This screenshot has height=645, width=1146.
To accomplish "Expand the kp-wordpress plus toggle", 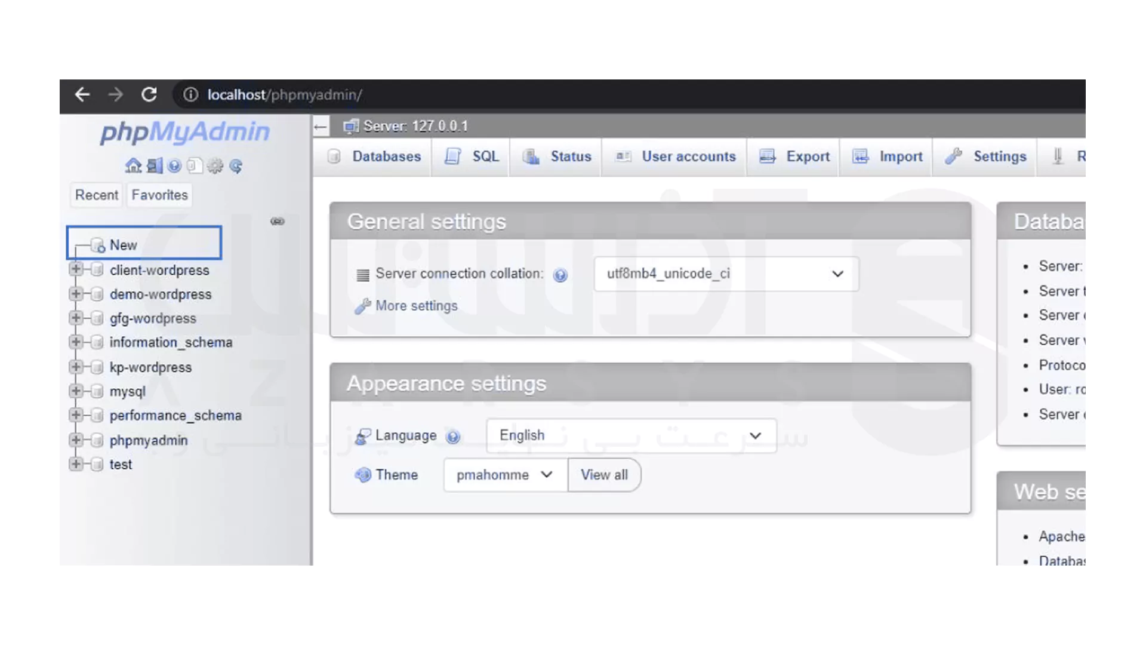I will 76,367.
